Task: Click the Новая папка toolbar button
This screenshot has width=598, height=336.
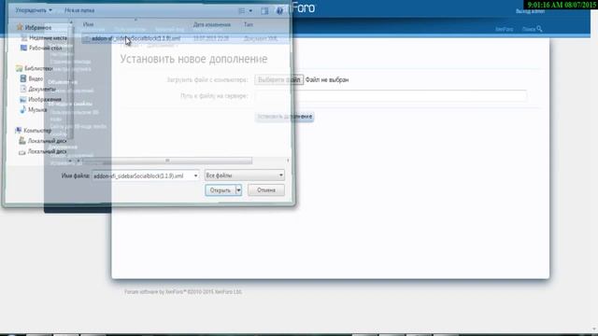Action: click(79, 10)
